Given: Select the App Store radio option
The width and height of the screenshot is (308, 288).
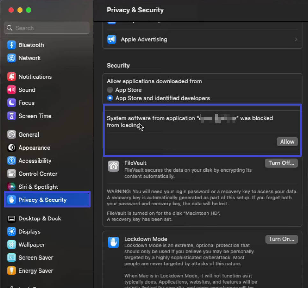Looking at the screenshot, I should pos(110,90).
